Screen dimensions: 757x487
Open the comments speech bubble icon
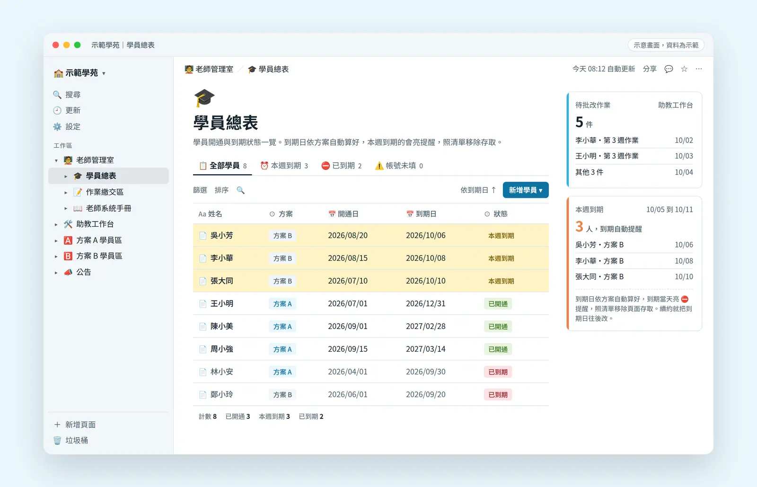point(669,69)
